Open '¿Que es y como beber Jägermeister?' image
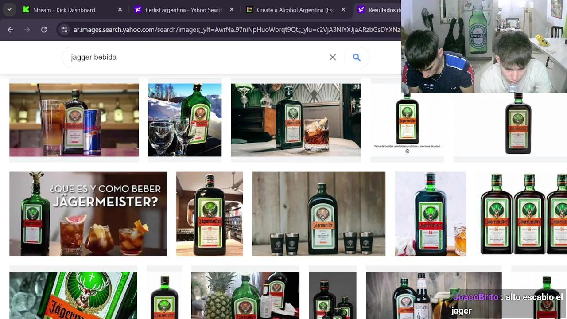 click(88, 214)
